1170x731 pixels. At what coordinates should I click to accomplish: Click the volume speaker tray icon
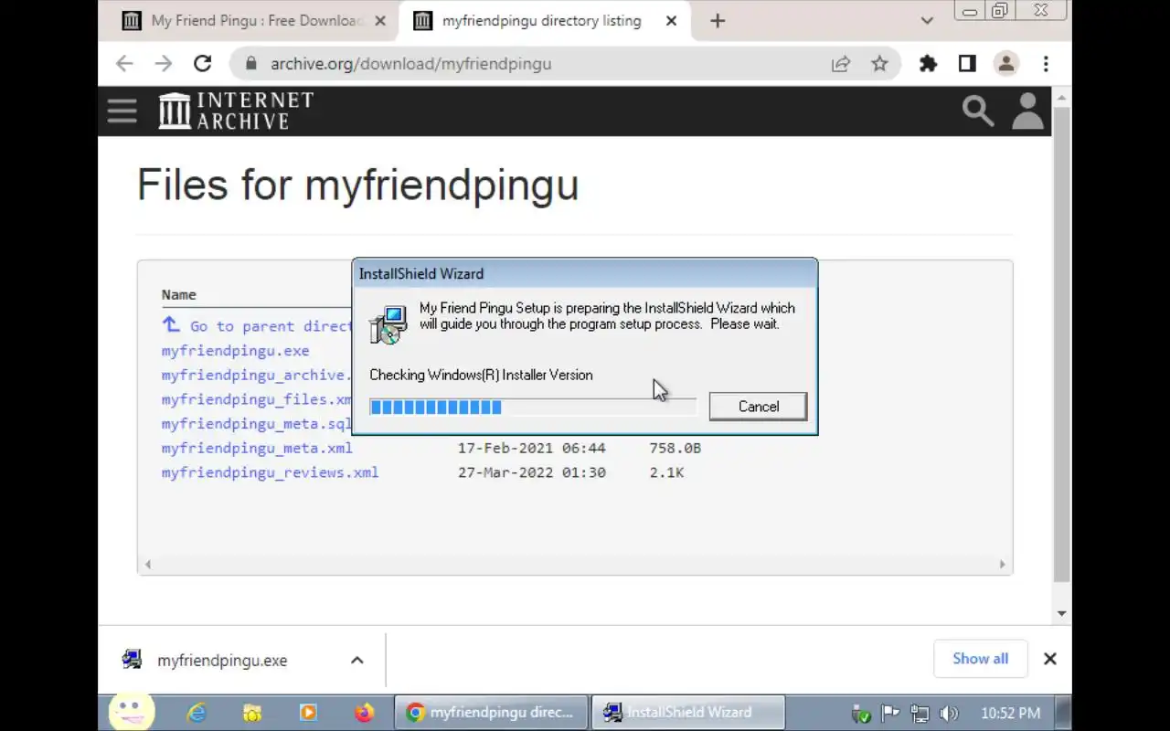pyautogui.click(x=950, y=714)
